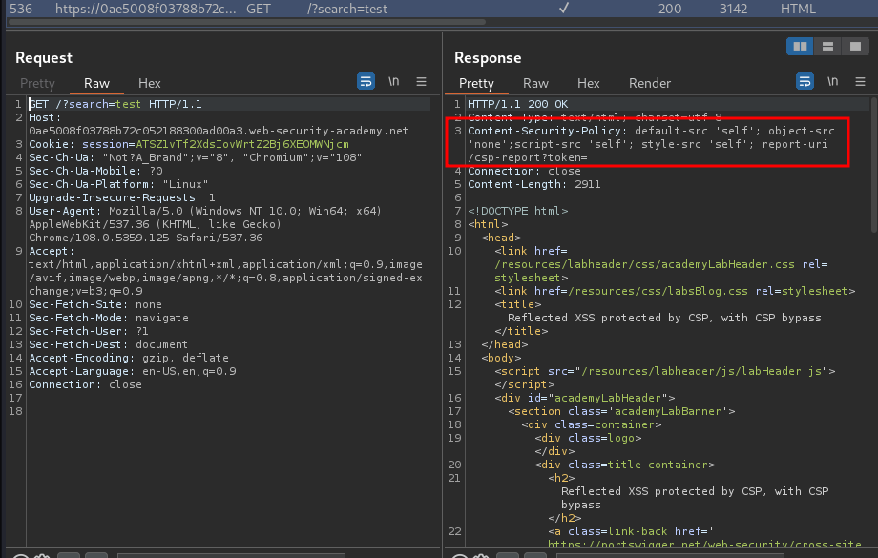Click the Content-Length: 2911 header
Image resolution: width=878 pixels, height=558 pixels.
(x=534, y=184)
